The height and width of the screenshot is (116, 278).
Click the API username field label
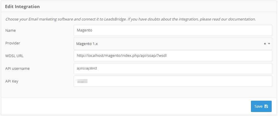click(17, 68)
